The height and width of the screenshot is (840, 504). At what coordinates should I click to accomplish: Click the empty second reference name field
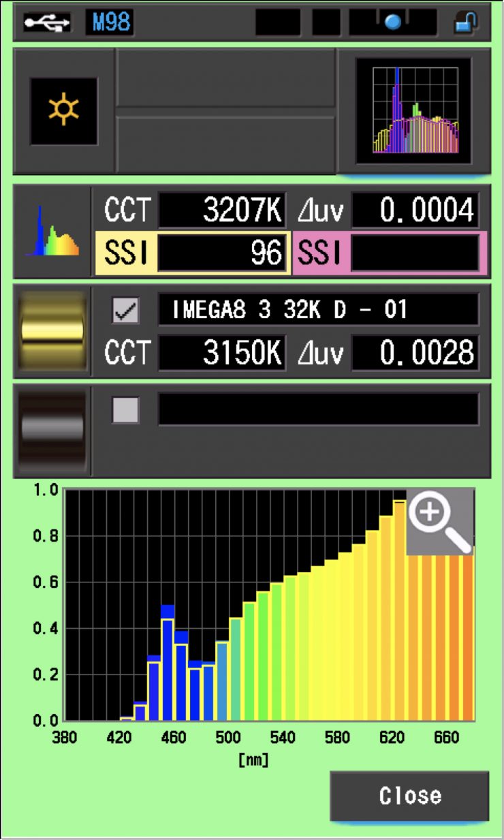[x=318, y=409]
